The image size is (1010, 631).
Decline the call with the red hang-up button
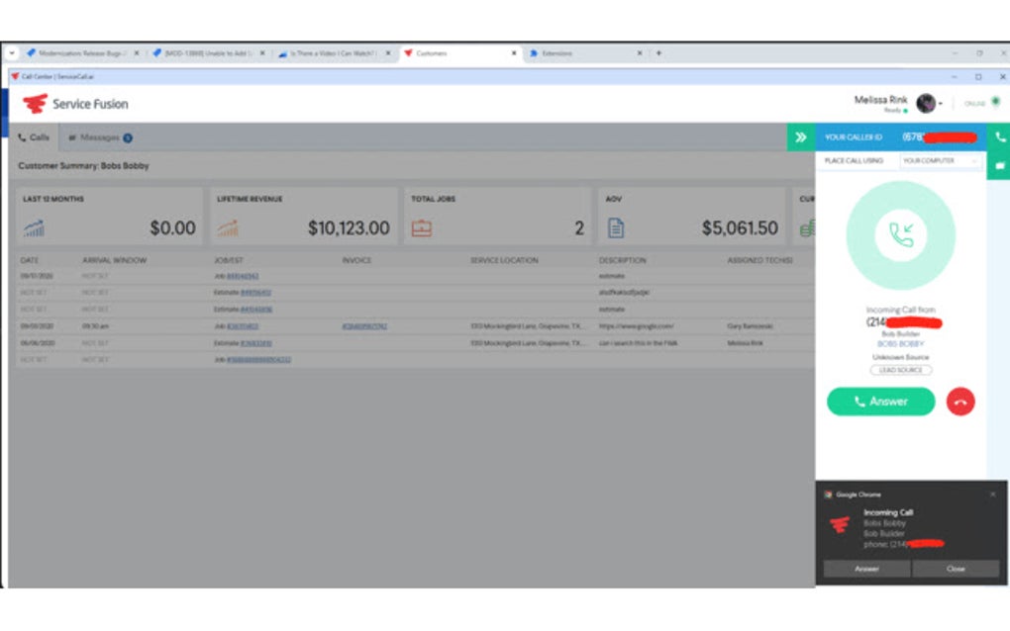(x=959, y=402)
